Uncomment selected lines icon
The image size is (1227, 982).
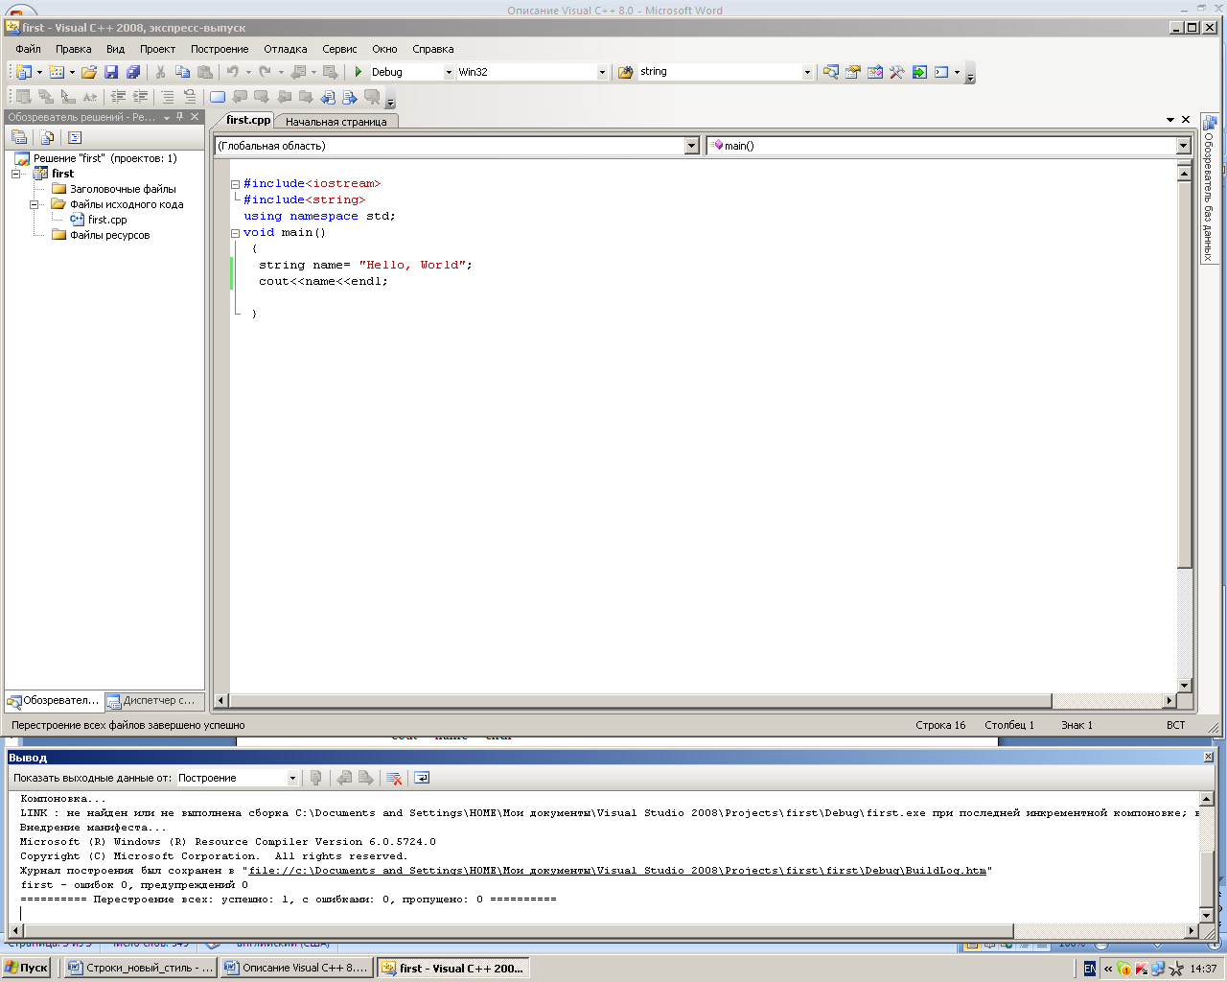[190, 97]
